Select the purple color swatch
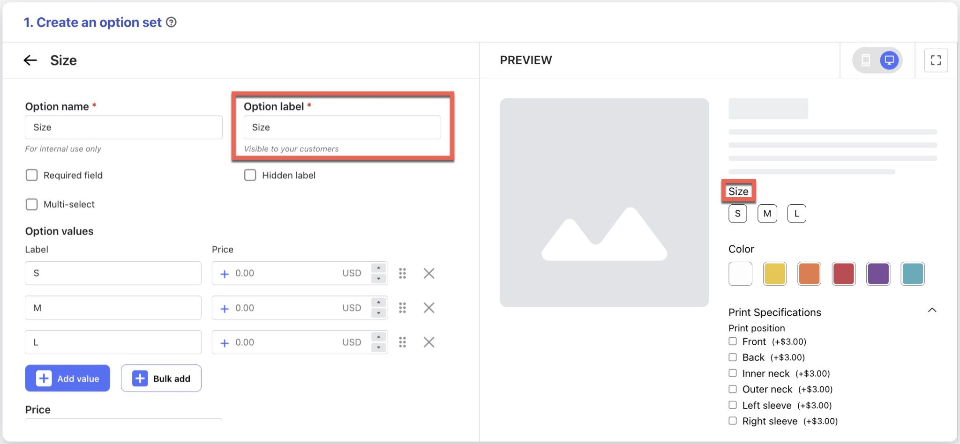960x444 pixels. click(878, 274)
